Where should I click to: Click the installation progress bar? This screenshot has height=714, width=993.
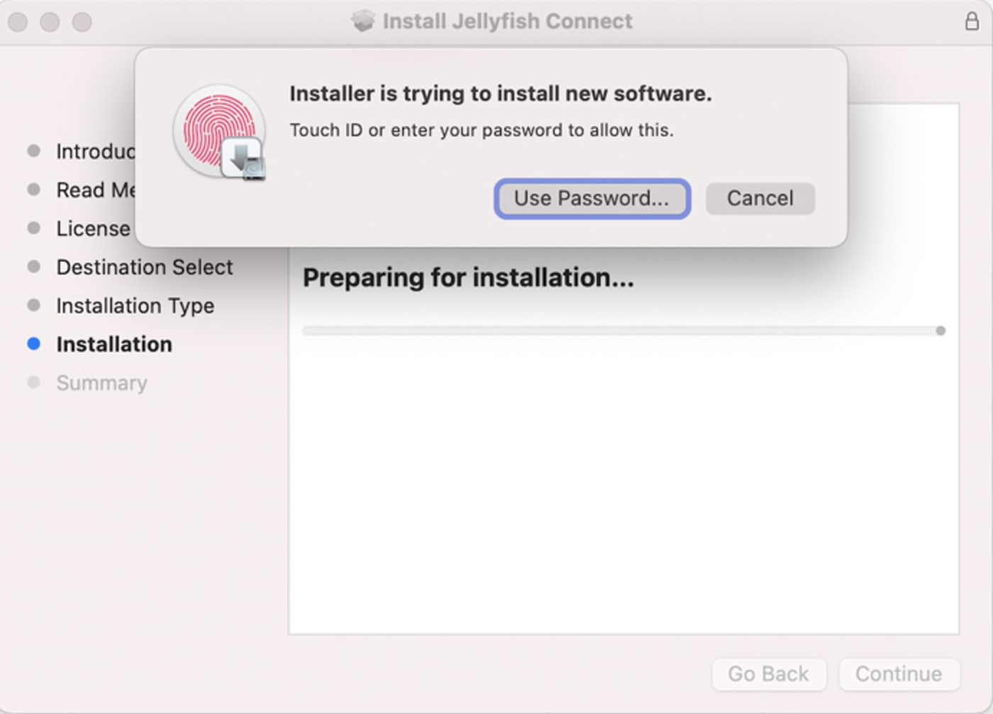pyautogui.click(x=623, y=331)
